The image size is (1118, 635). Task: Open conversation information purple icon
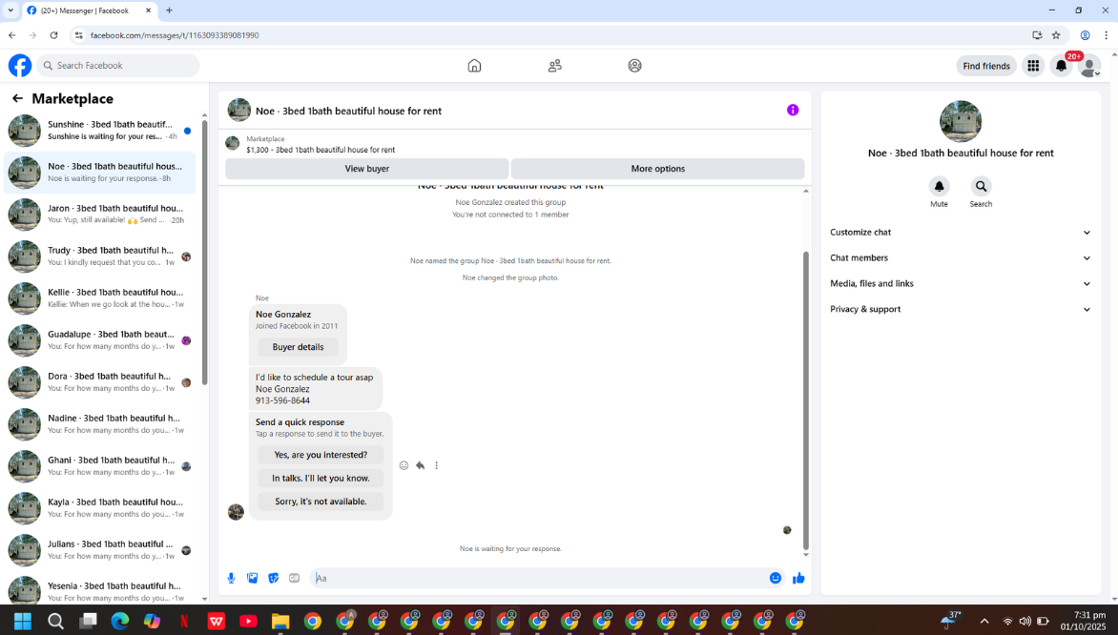(x=793, y=110)
